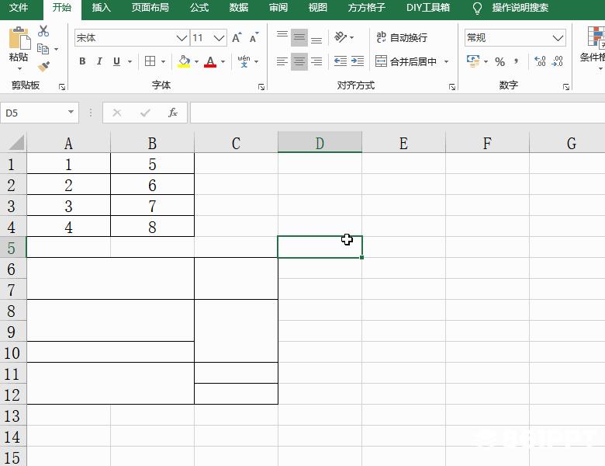
Task: Decrease decimal places
Action: (x=557, y=61)
